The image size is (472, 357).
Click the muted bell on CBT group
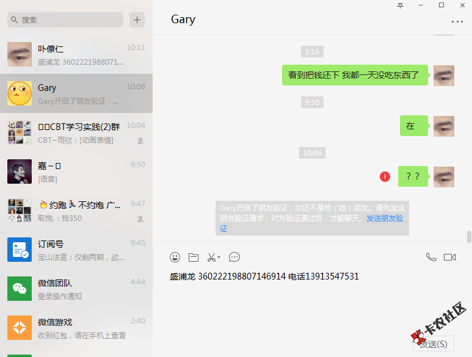click(140, 141)
